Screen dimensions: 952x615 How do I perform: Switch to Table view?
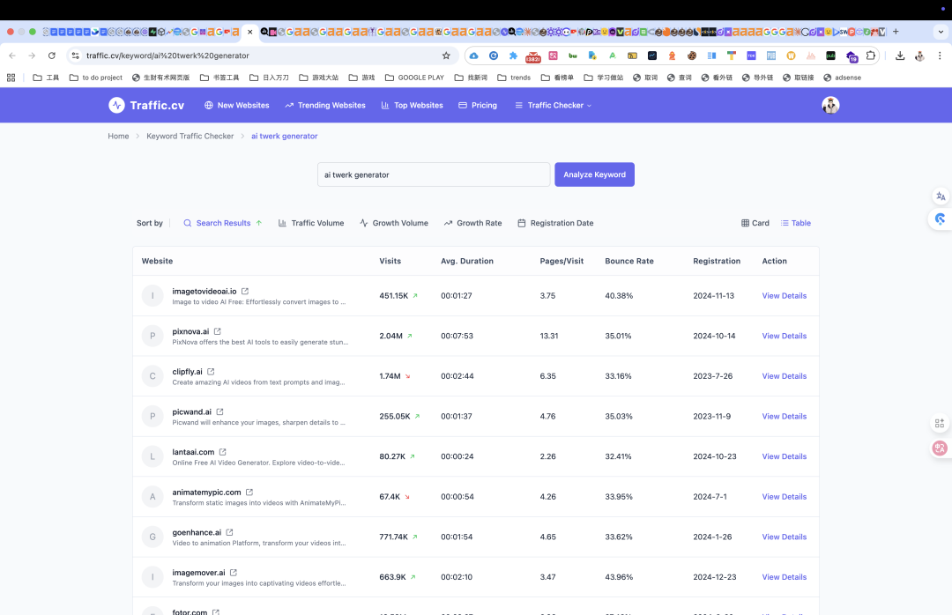795,223
